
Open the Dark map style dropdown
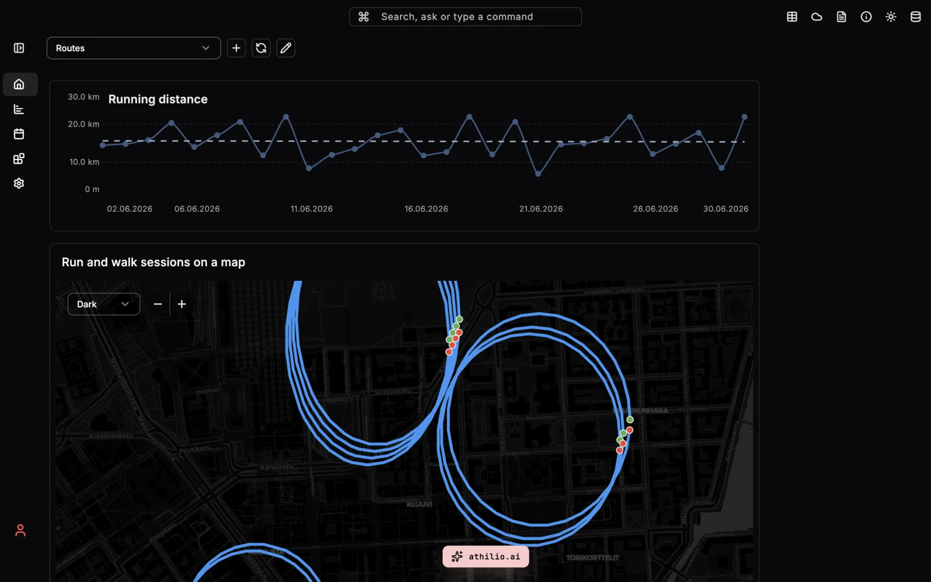click(104, 304)
